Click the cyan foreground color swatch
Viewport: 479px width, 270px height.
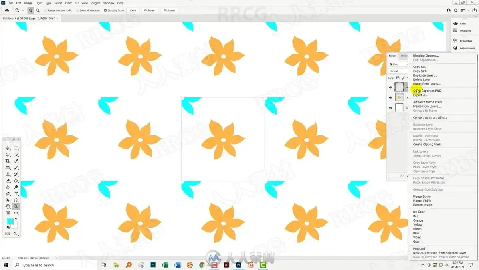point(10,221)
